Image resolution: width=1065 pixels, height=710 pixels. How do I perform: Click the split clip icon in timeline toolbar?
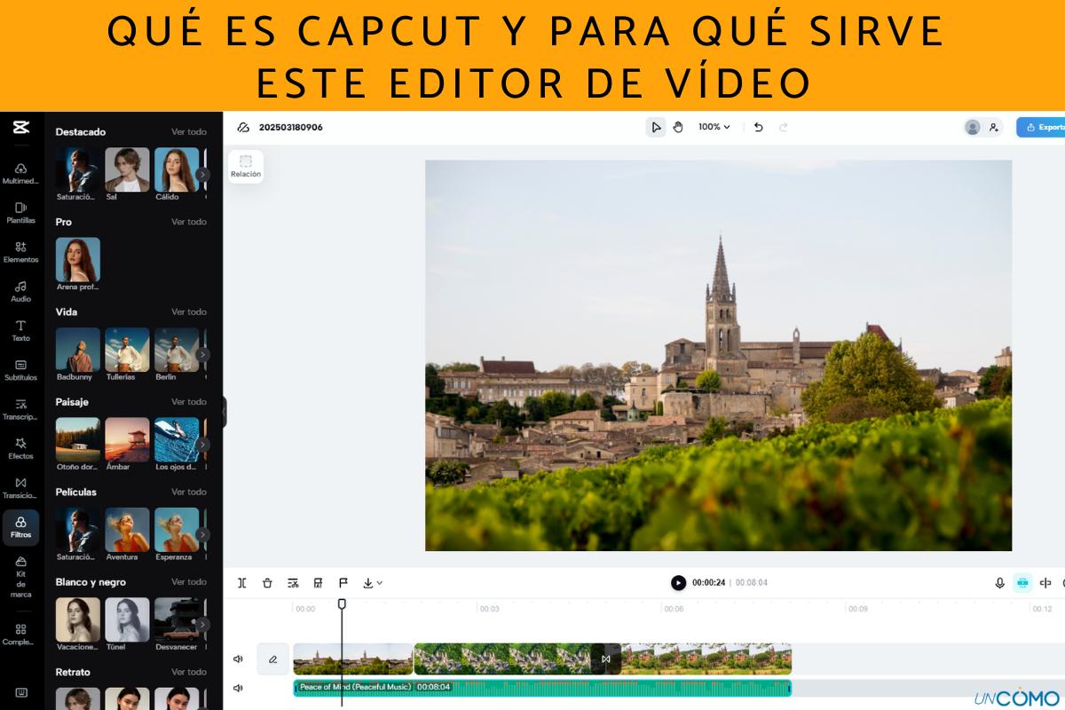click(241, 583)
